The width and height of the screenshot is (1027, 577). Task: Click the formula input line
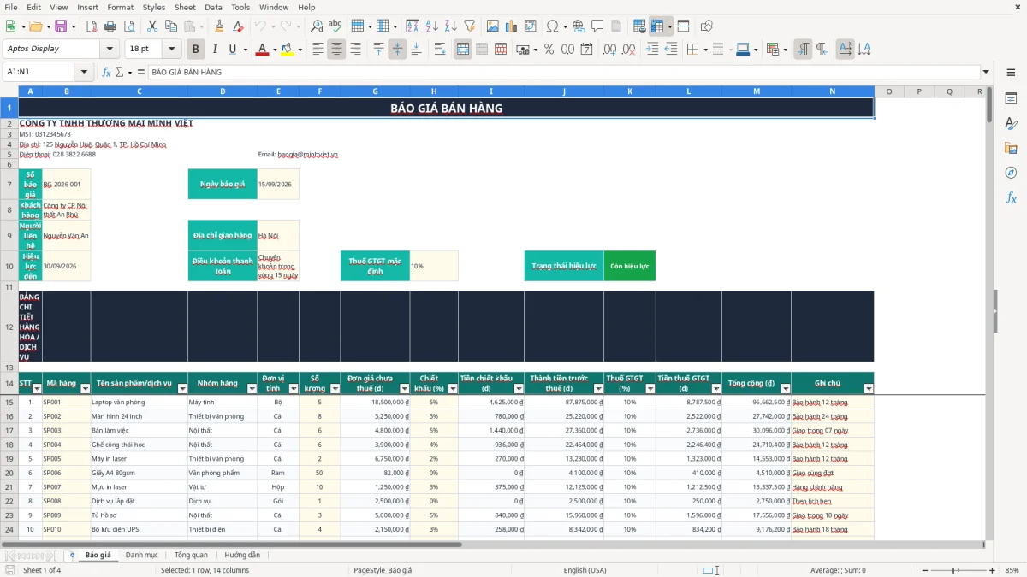point(562,72)
